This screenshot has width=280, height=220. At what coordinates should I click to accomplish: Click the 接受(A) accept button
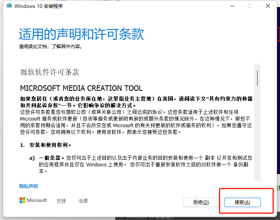(x=242, y=202)
